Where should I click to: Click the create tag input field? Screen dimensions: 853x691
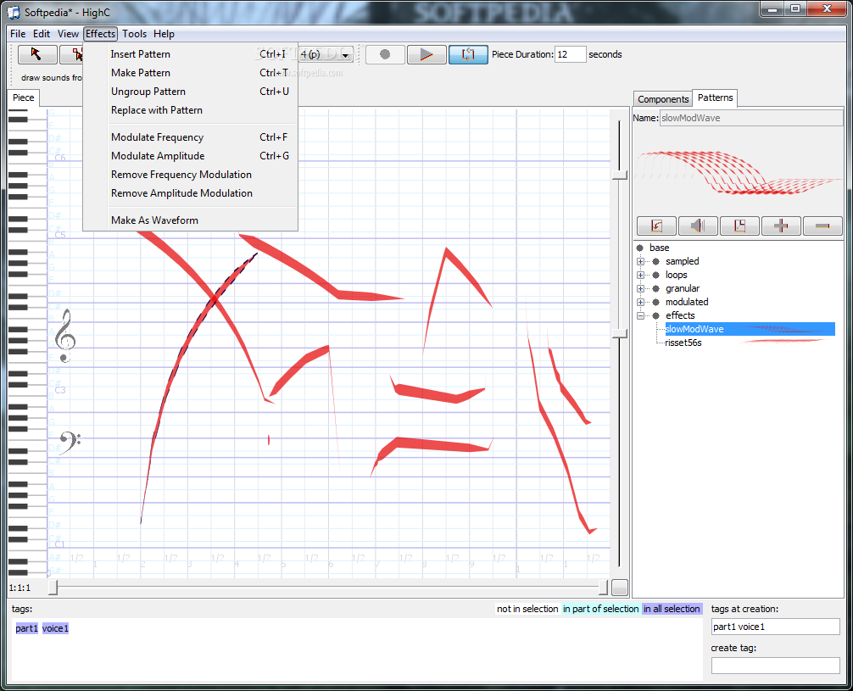[775, 666]
